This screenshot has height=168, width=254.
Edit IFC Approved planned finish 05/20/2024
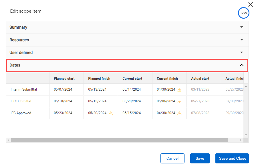pyautogui.click(x=97, y=113)
